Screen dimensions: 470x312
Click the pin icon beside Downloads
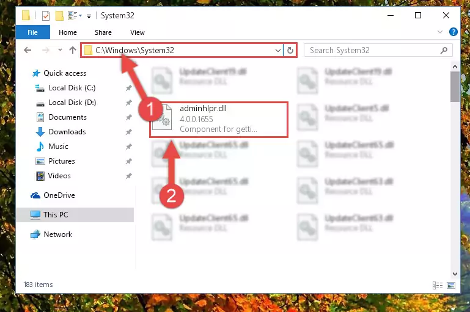click(128, 132)
